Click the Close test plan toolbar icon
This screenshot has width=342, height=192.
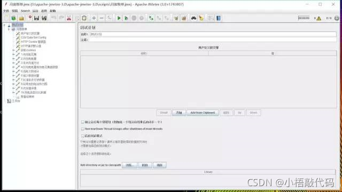click(30, 18)
